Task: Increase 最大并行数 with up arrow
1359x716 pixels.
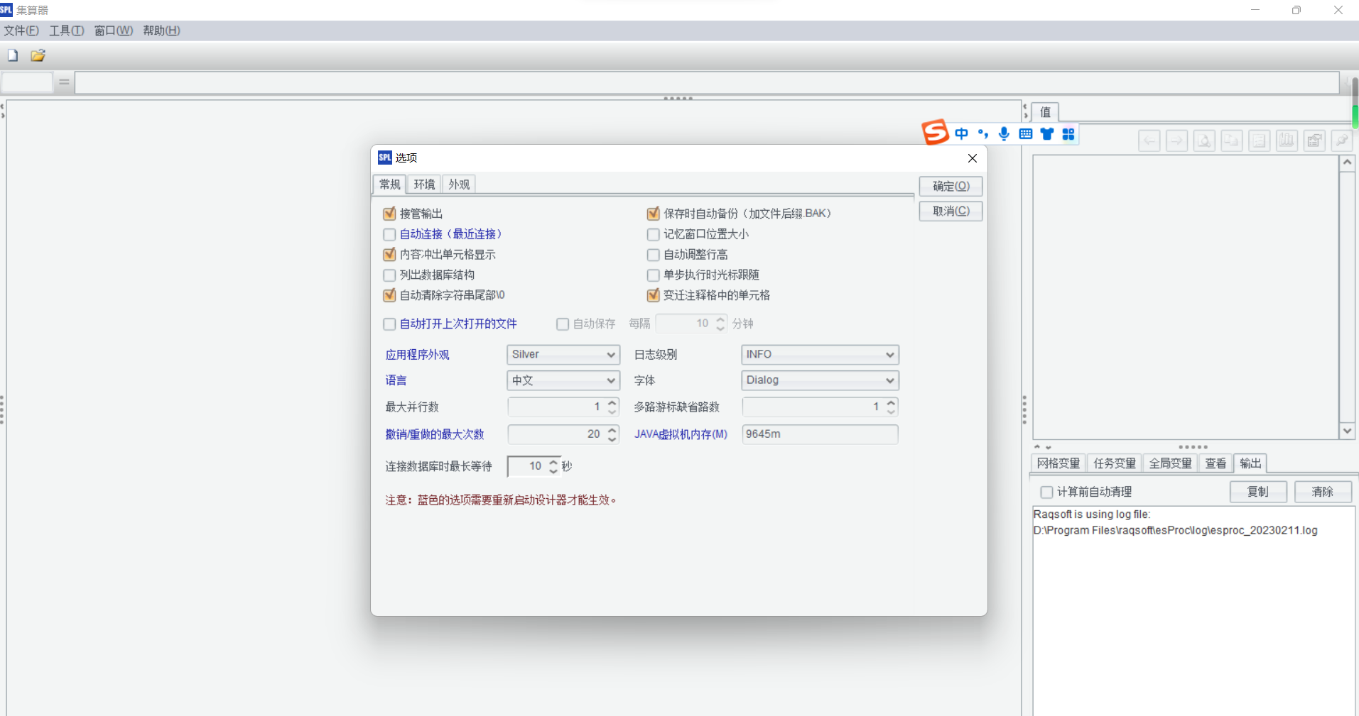Action: point(612,402)
